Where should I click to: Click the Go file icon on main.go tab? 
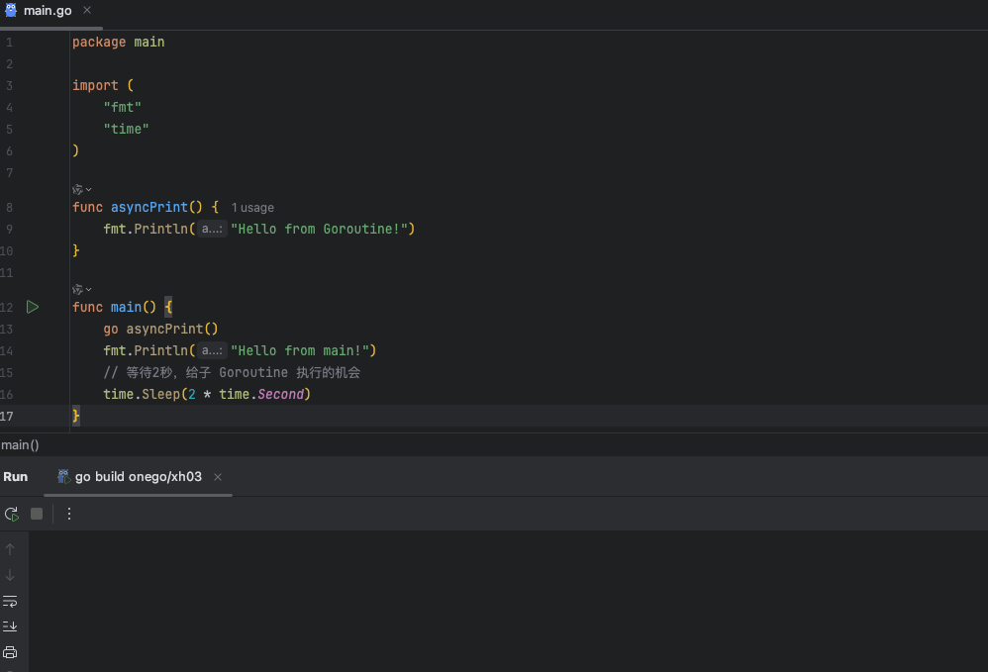coord(11,11)
